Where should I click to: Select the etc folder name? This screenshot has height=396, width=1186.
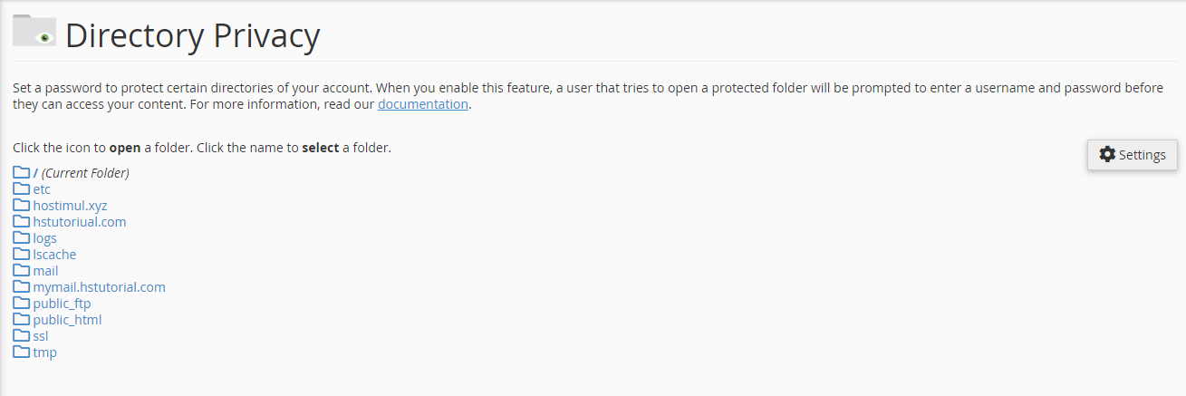pyautogui.click(x=42, y=189)
